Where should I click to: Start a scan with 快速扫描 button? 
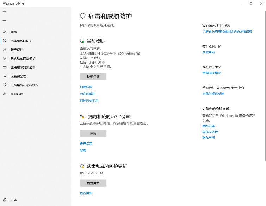(93, 77)
